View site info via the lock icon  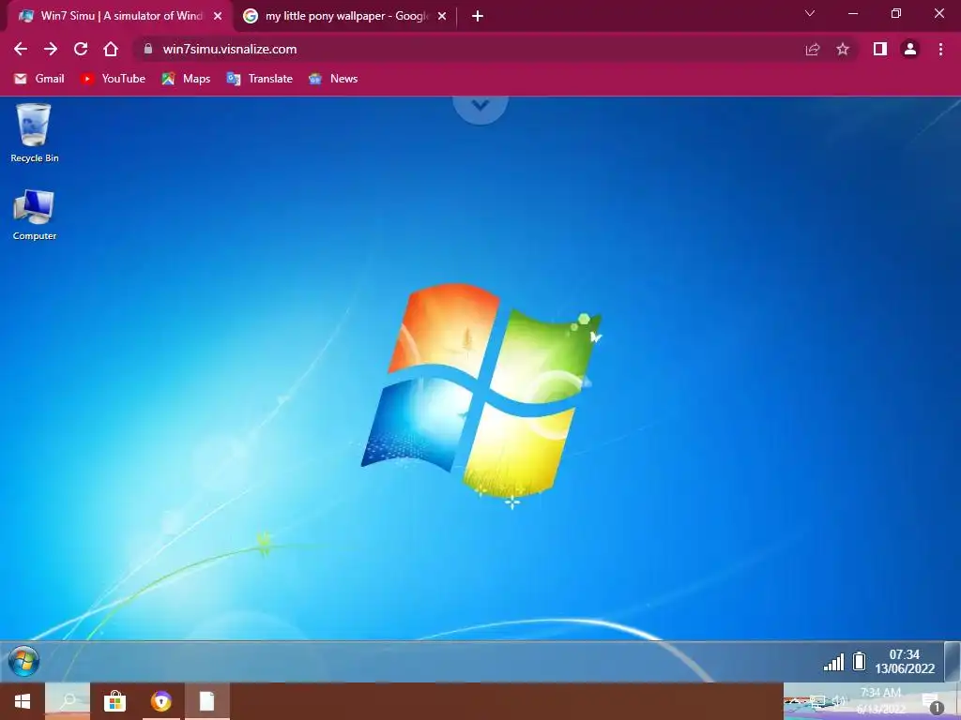point(147,49)
